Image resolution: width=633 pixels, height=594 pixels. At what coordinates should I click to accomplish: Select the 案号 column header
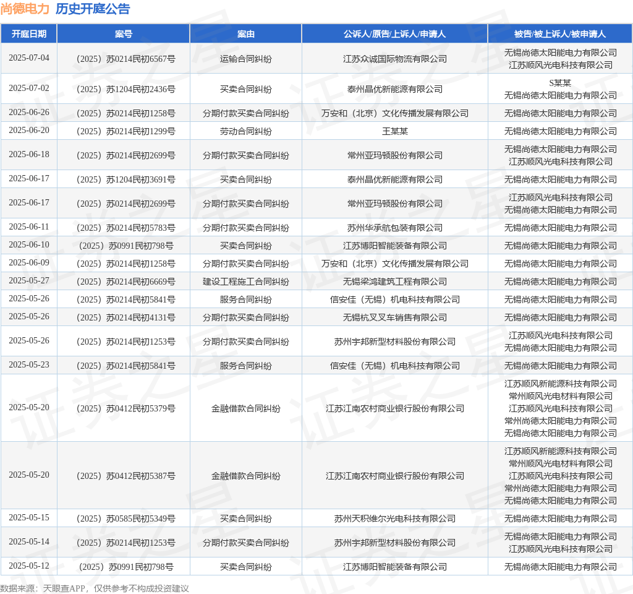(x=123, y=34)
